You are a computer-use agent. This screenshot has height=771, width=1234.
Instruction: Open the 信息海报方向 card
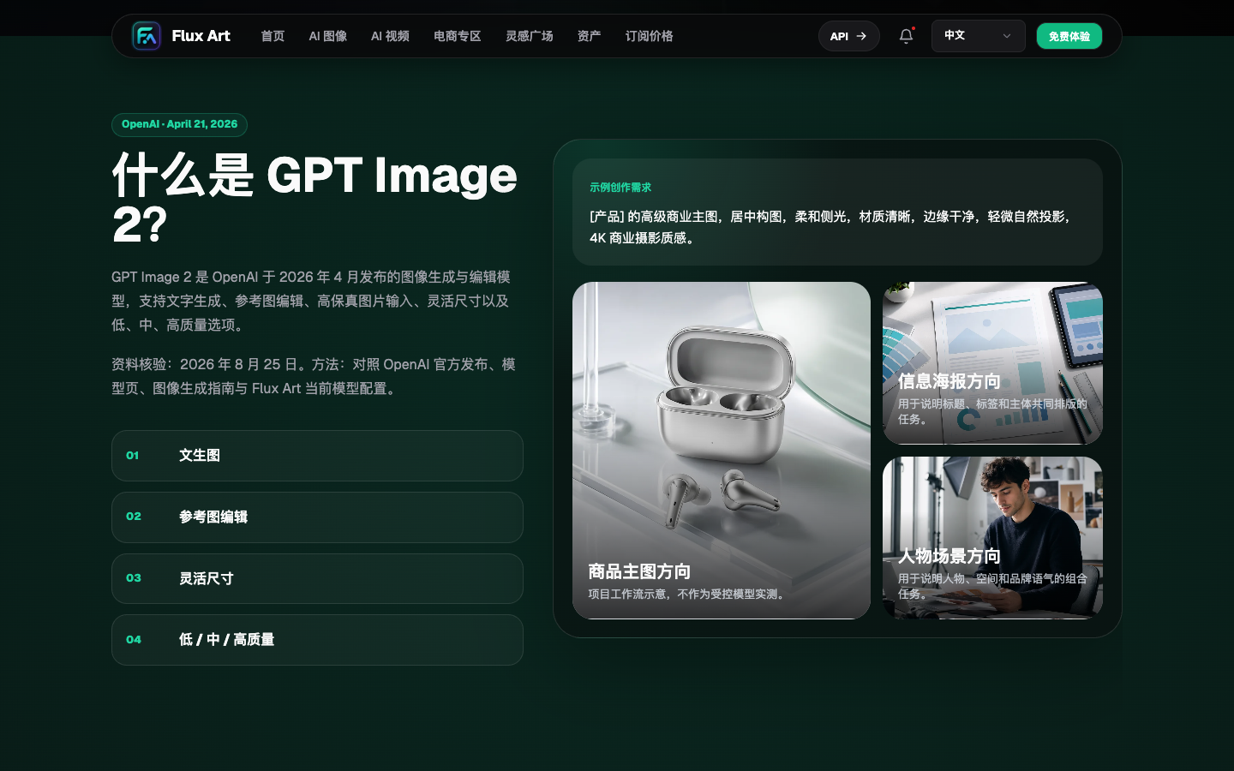pos(992,363)
